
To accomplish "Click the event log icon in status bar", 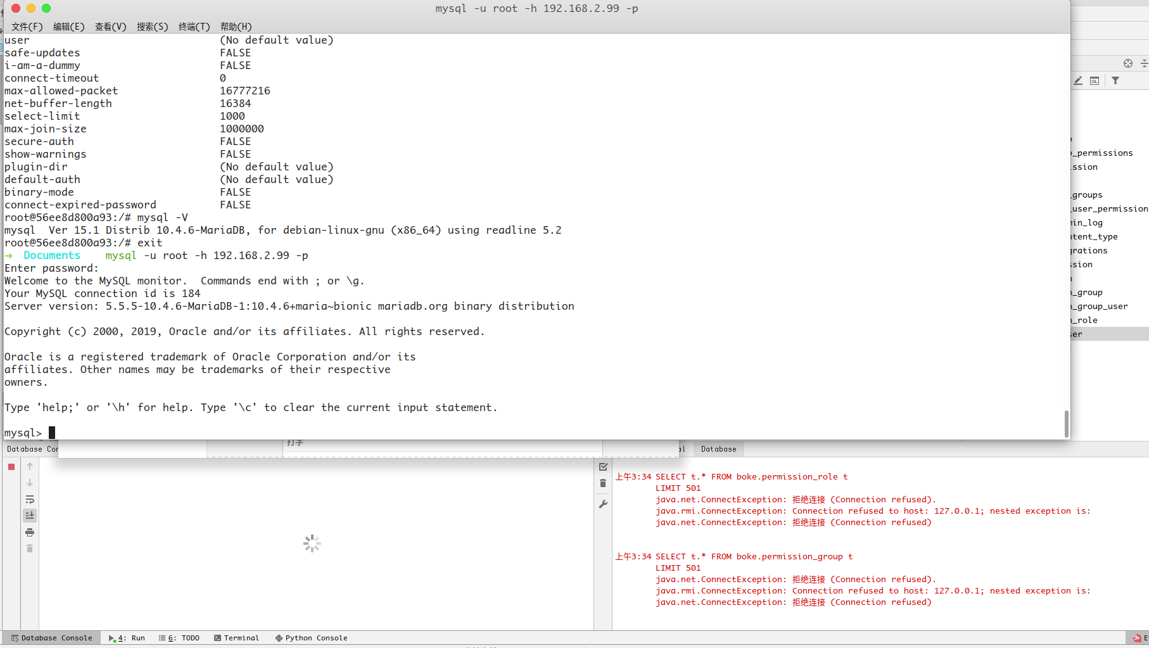I will point(1138,638).
